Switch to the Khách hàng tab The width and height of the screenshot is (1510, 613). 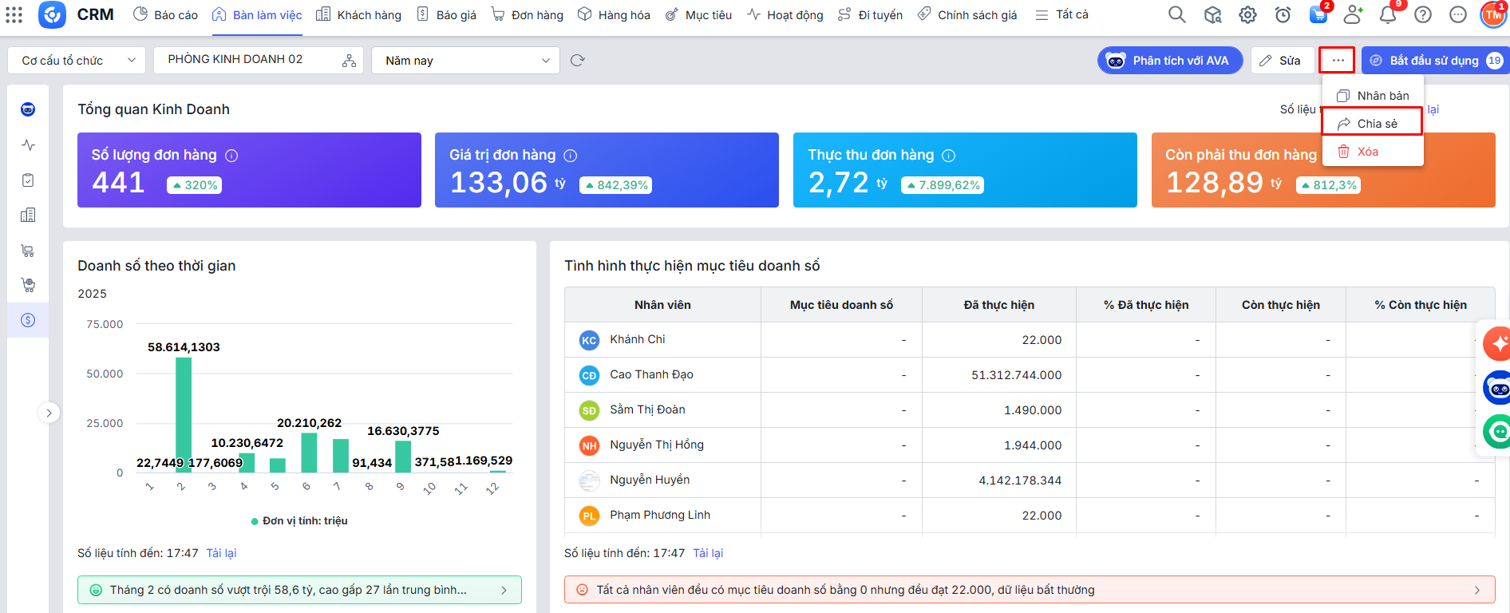359,14
